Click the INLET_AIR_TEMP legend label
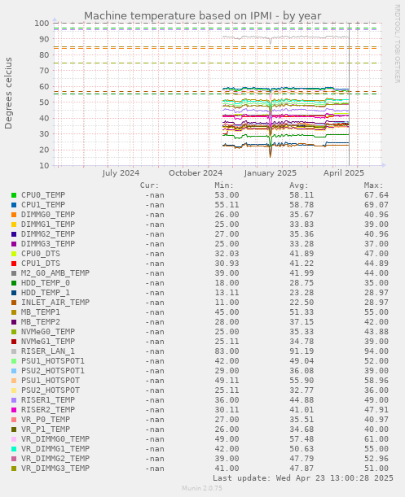Viewport: 405px width, 497px height. (x=55, y=303)
